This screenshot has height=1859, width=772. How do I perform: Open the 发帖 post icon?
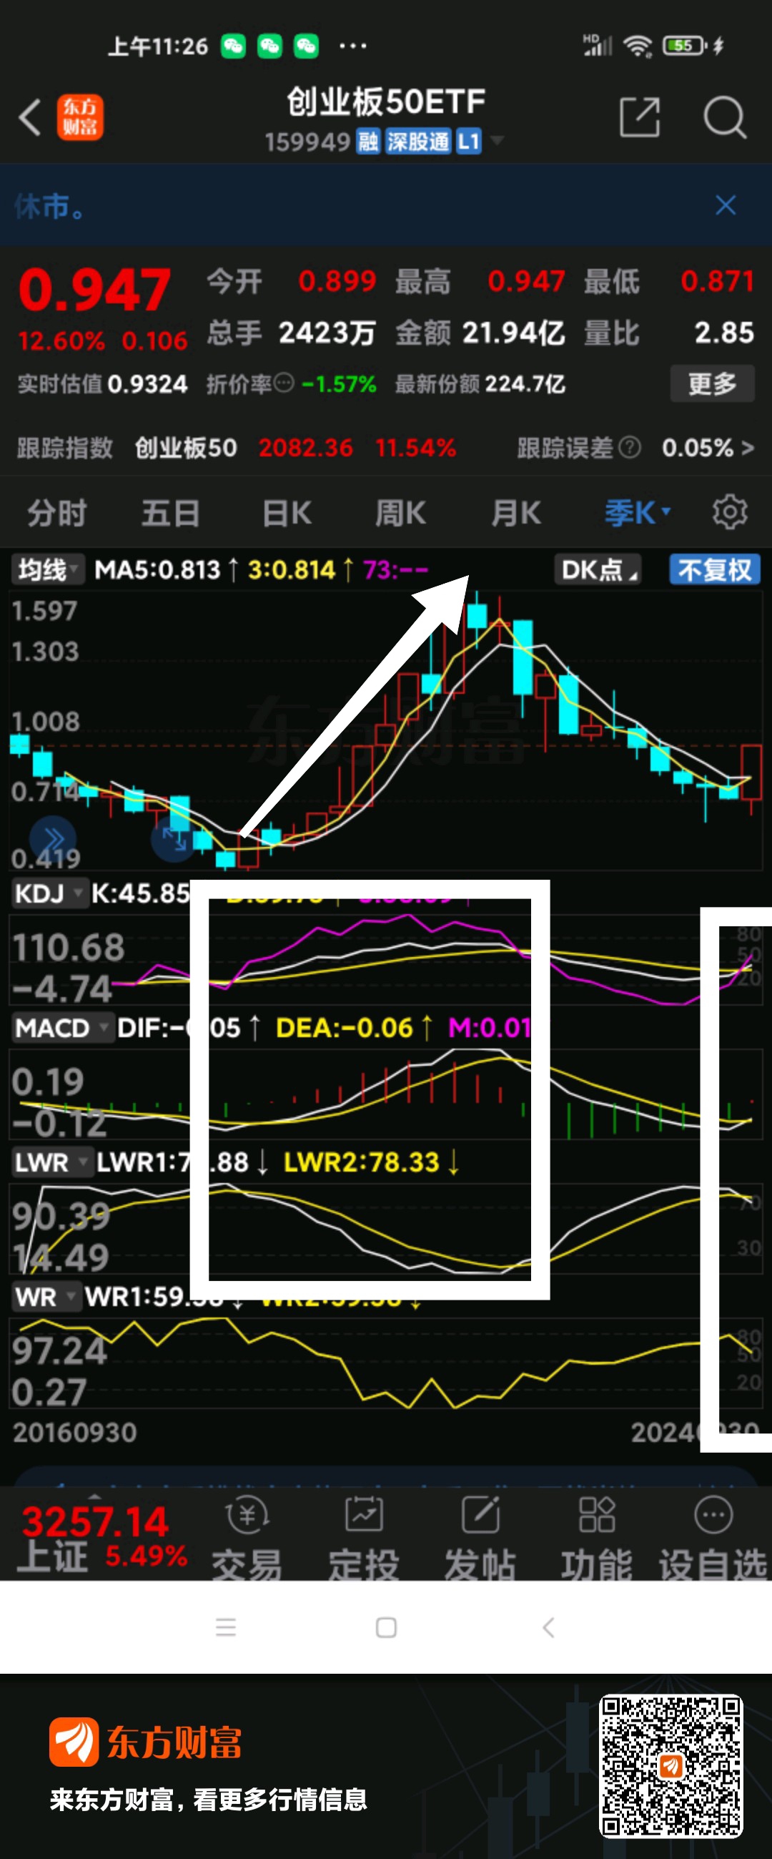point(480,1514)
